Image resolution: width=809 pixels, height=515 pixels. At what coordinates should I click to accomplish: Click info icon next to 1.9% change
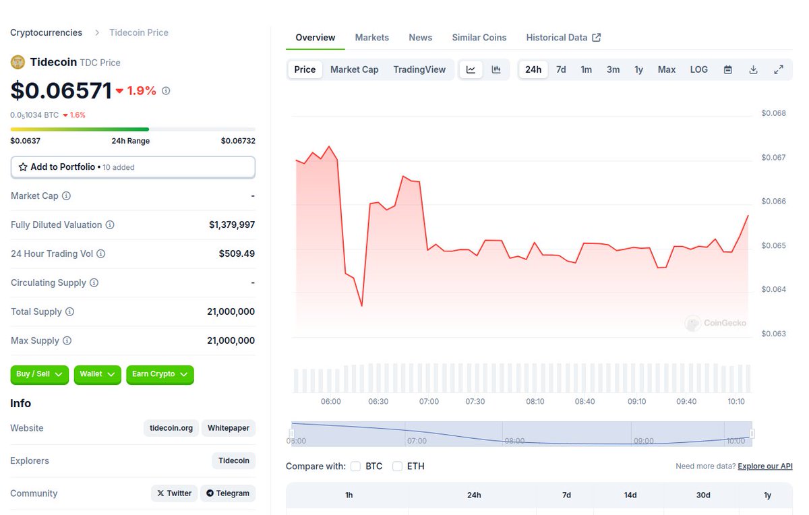[x=166, y=90]
